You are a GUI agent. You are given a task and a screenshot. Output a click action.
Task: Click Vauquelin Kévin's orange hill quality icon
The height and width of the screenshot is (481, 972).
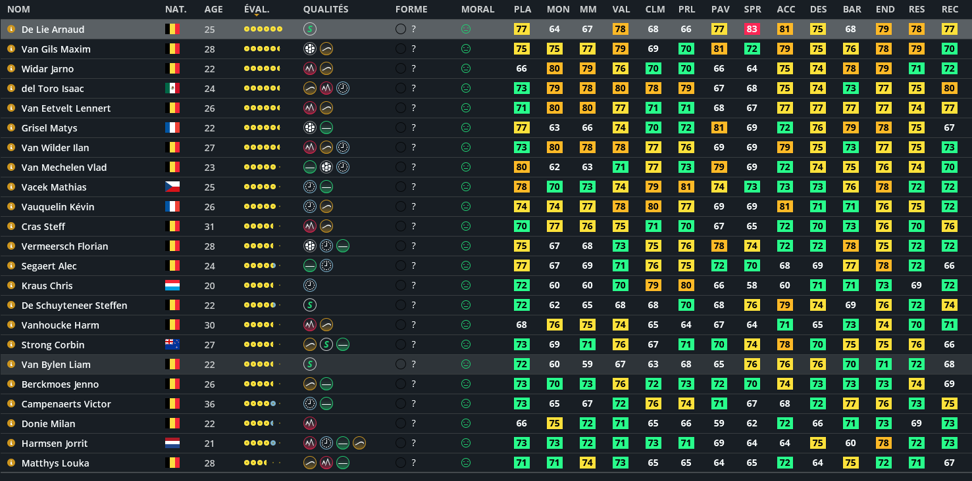click(x=326, y=206)
